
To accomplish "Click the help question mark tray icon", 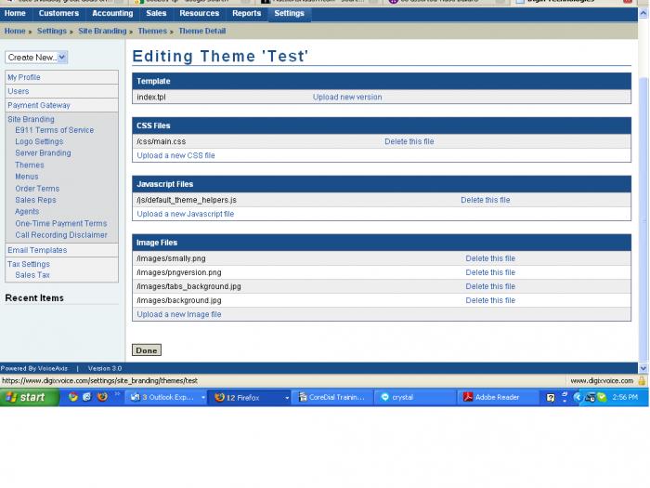I will click(x=551, y=398).
